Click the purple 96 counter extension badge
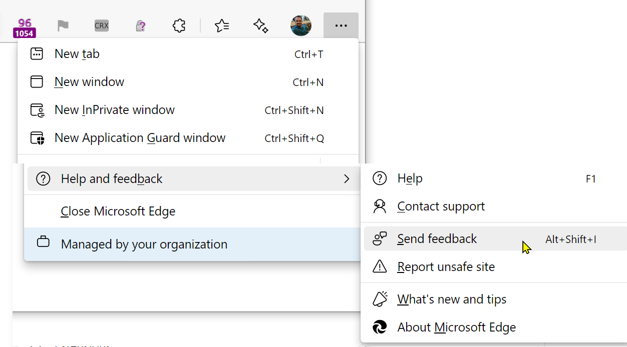627x347 pixels. [24, 27]
